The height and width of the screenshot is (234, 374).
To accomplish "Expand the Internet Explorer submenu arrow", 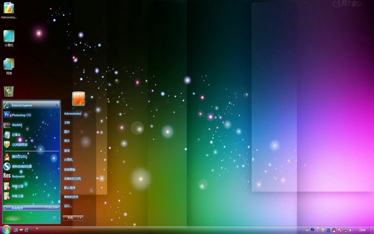I will 57,105.
